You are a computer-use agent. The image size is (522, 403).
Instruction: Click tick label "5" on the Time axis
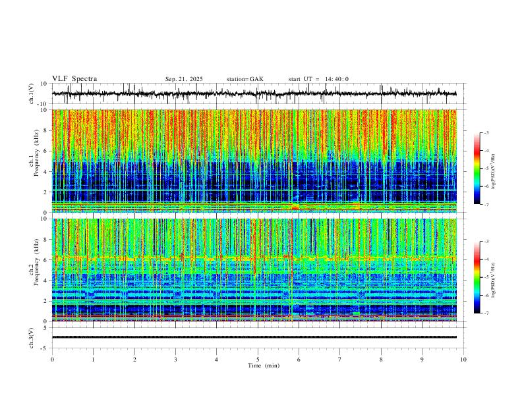[x=258, y=360]
